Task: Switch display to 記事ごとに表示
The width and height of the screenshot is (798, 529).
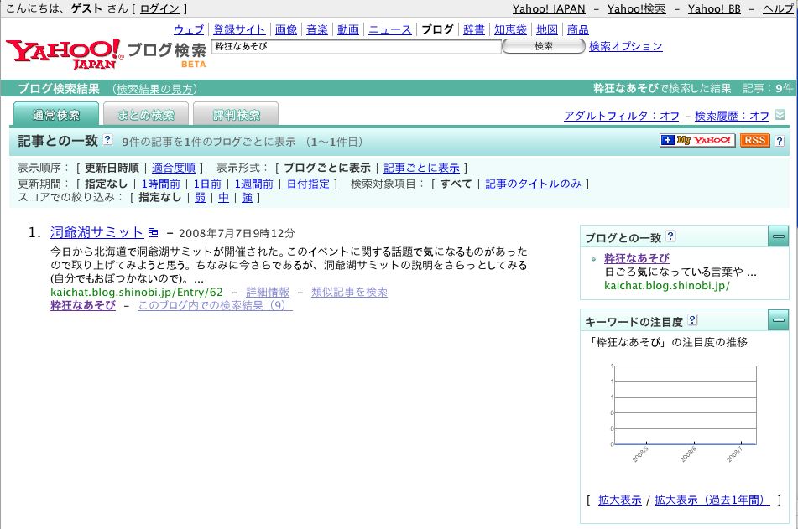Action: tap(421, 168)
